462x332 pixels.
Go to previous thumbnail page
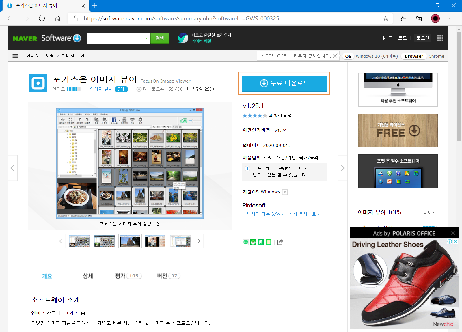coord(61,241)
